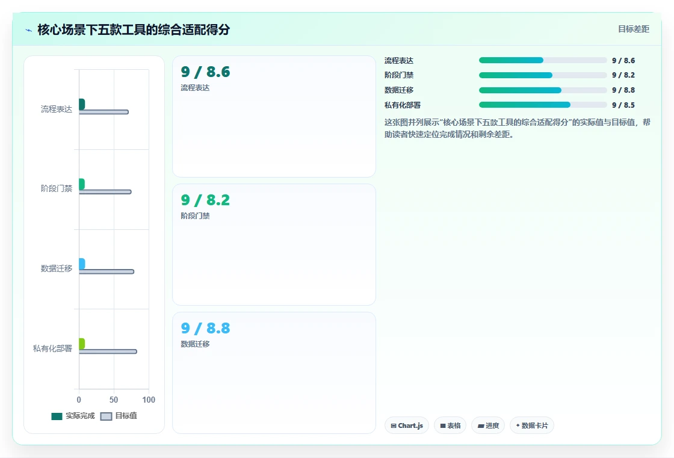Click the 流程表达 target bar in chart
Image resolution: width=674 pixels, height=458 pixels.
point(104,112)
